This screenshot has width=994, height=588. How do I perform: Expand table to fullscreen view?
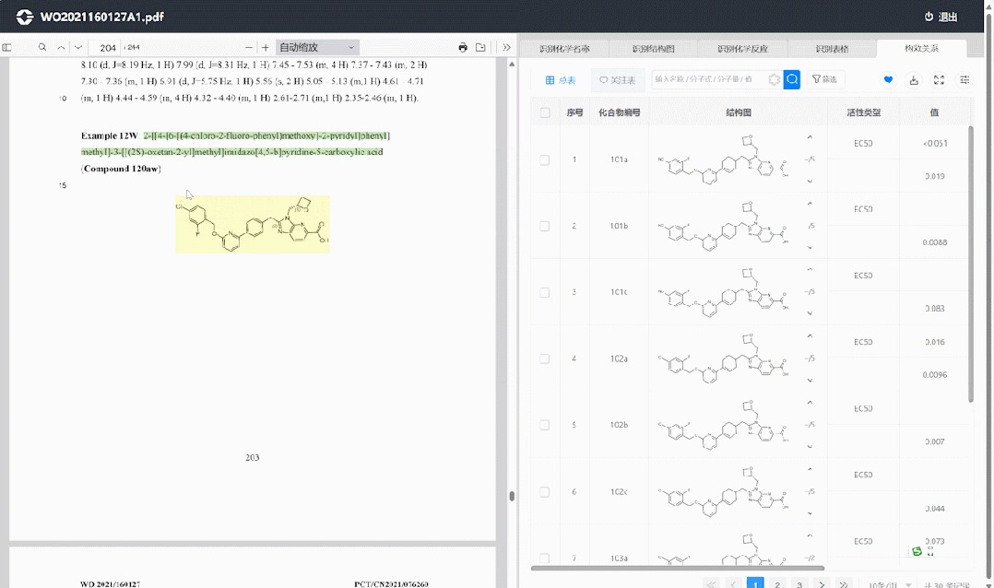[939, 80]
